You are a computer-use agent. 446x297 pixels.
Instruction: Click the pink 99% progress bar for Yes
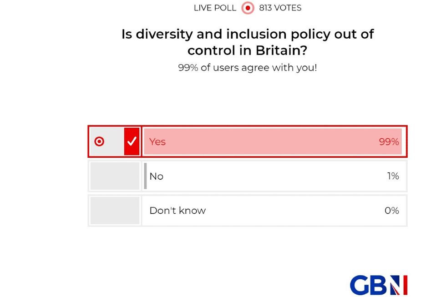(273, 141)
